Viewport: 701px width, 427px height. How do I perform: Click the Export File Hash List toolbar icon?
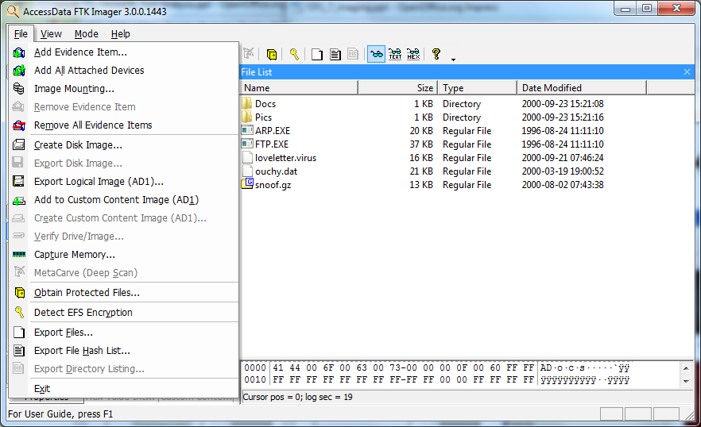coord(335,55)
